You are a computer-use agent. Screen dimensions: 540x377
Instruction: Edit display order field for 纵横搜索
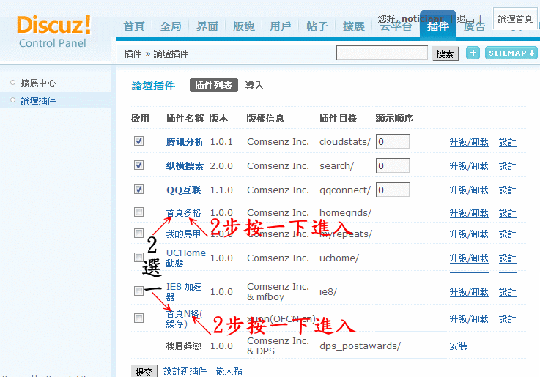point(393,165)
